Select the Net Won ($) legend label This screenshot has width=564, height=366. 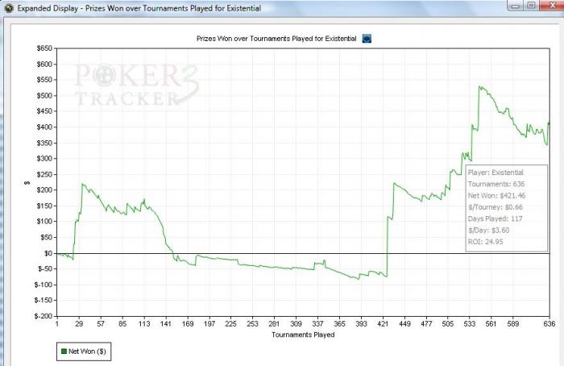87,351
